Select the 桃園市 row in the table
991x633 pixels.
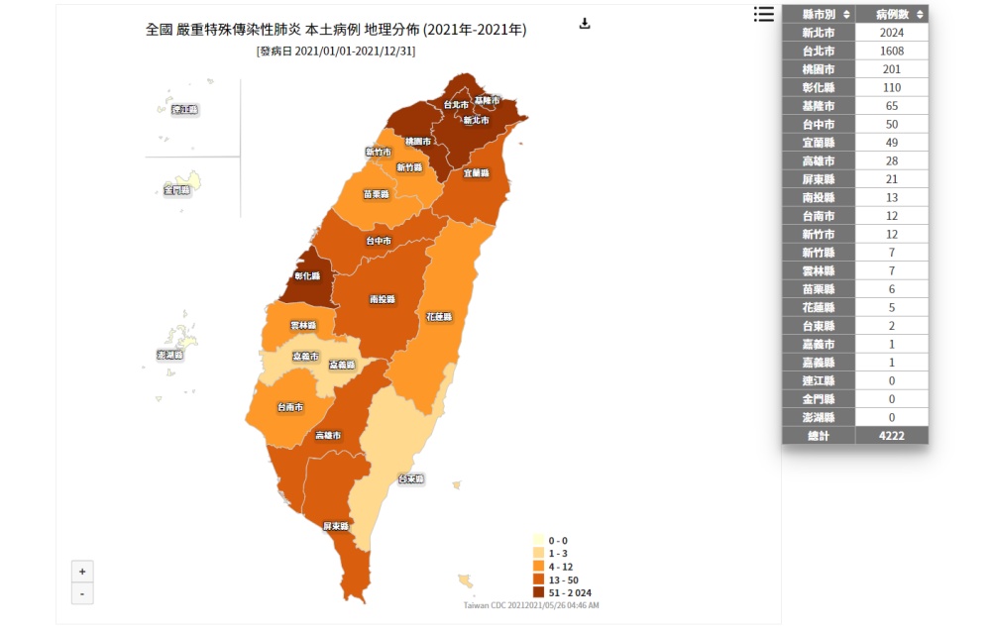(854, 69)
